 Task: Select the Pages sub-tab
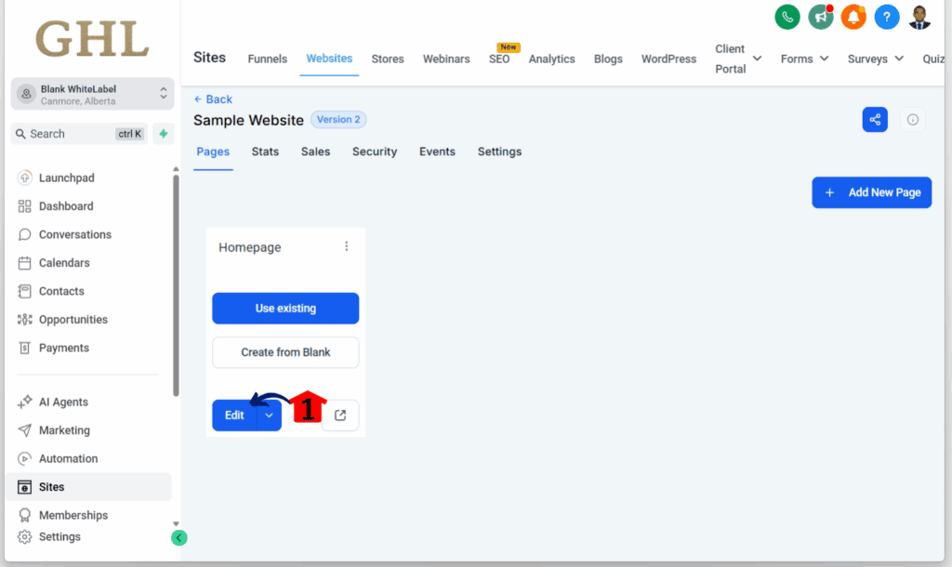point(213,152)
